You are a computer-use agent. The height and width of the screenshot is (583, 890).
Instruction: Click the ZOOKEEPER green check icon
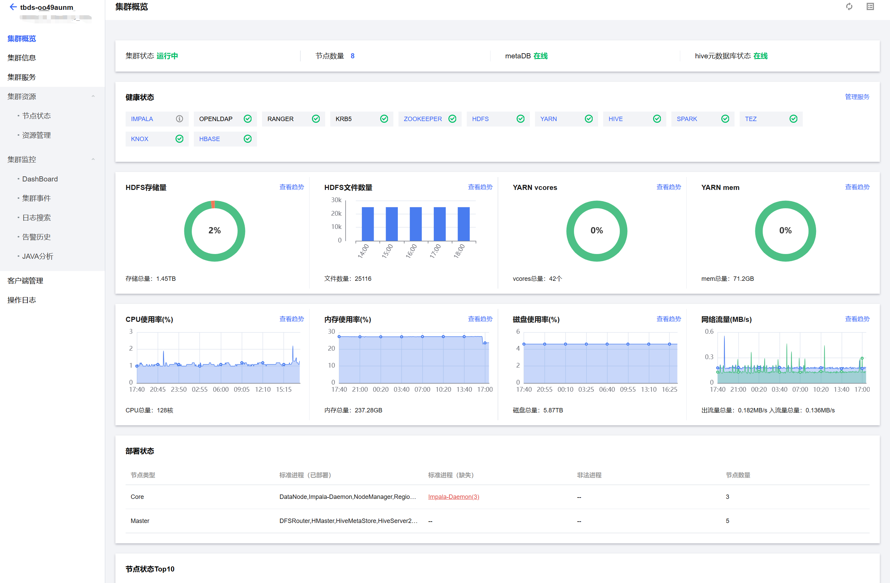452,119
